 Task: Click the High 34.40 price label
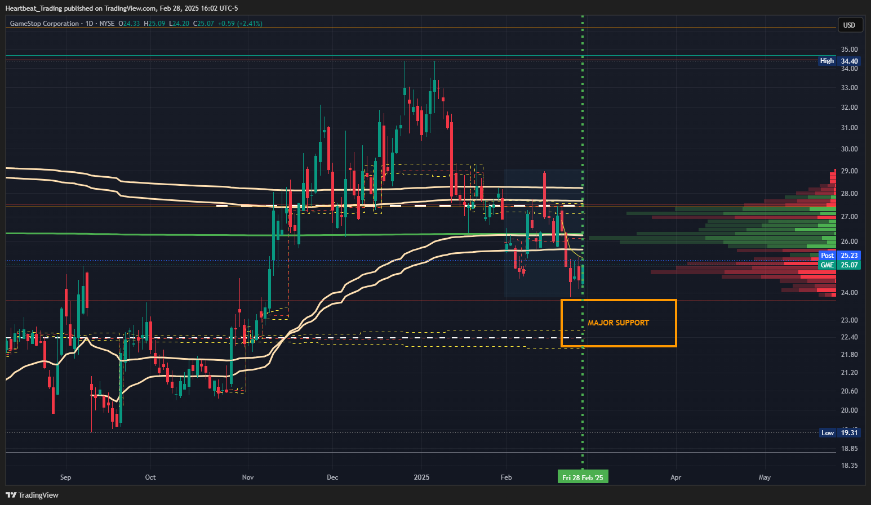coord(839,61)
